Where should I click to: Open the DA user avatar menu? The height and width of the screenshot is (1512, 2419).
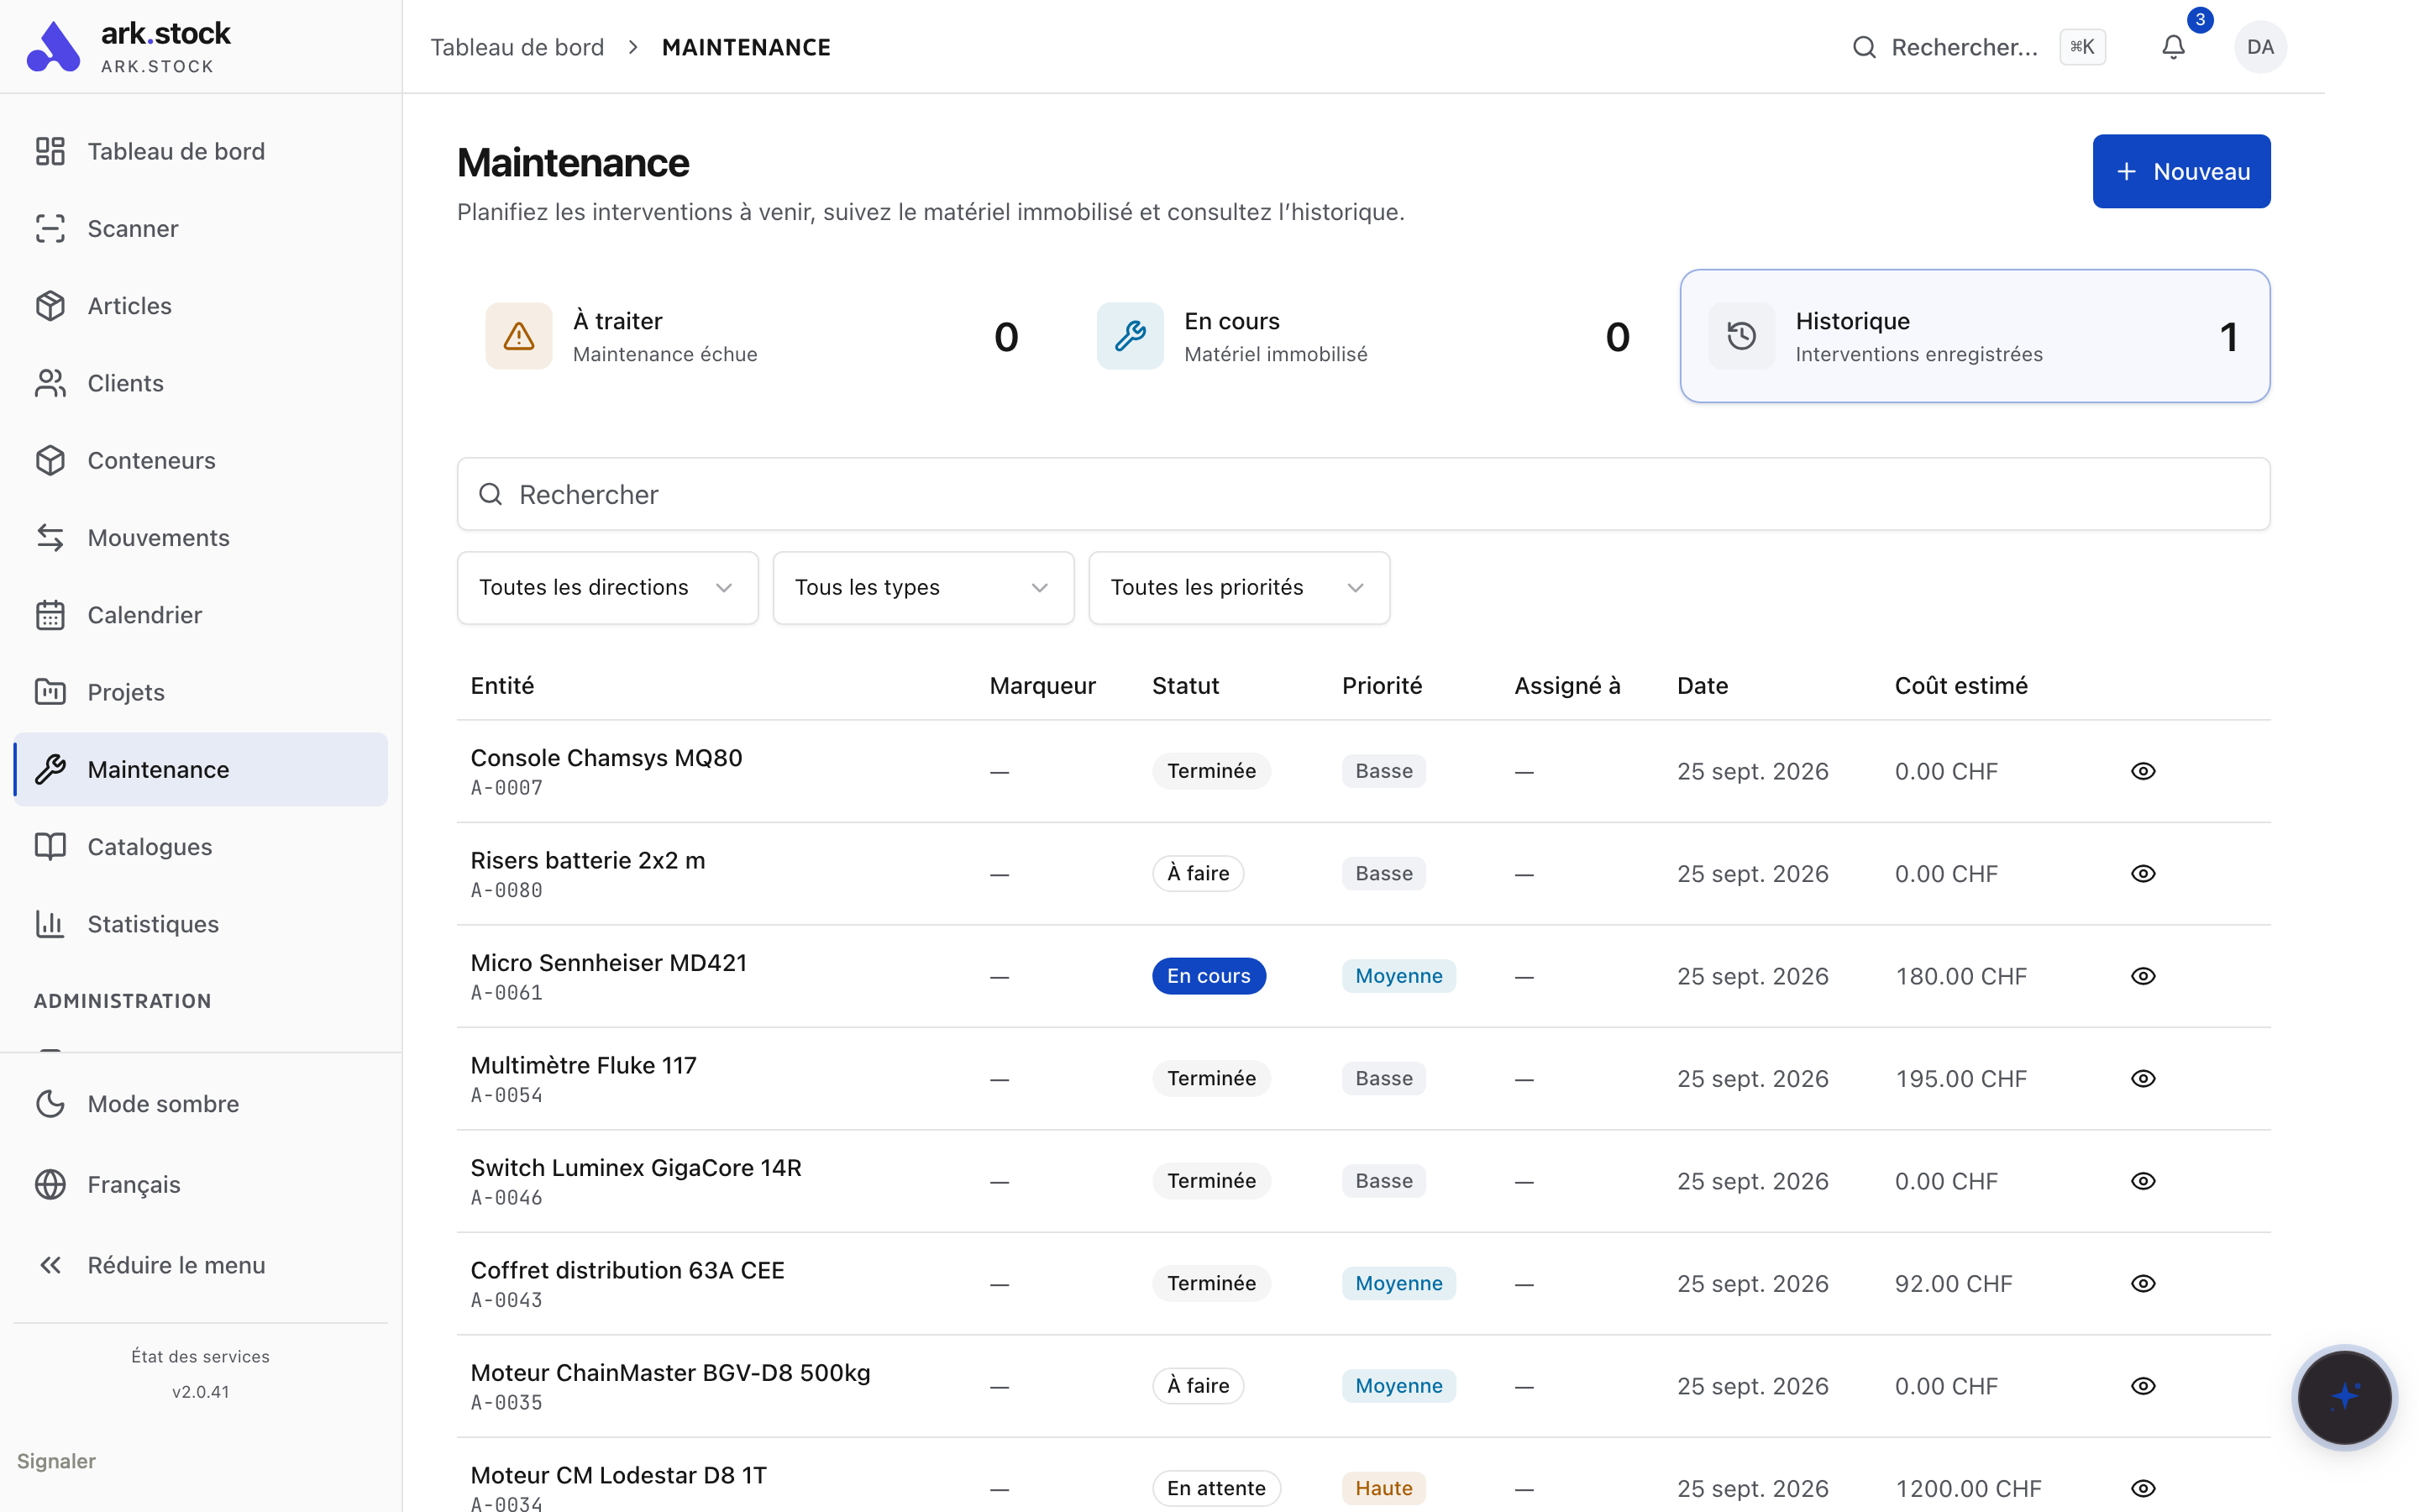tap(2260, 47)
